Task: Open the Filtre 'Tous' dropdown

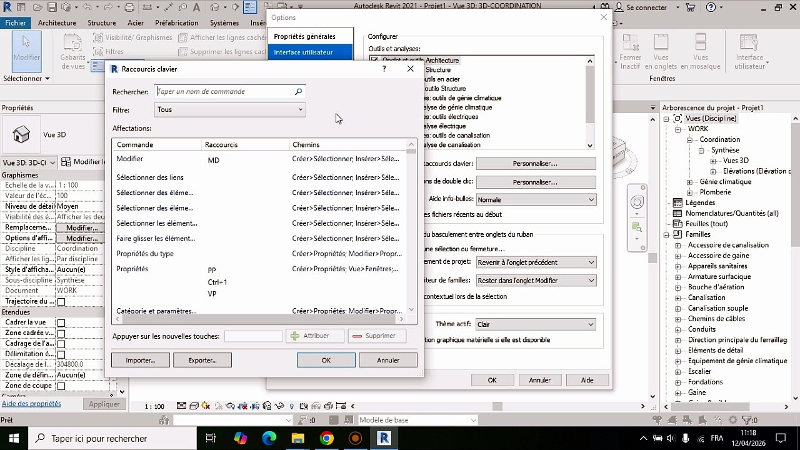Action: click(x=230, y=109)
